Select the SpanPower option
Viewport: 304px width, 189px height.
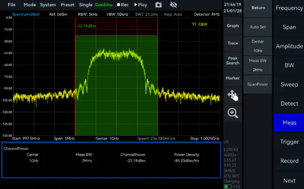click(258, 84)
